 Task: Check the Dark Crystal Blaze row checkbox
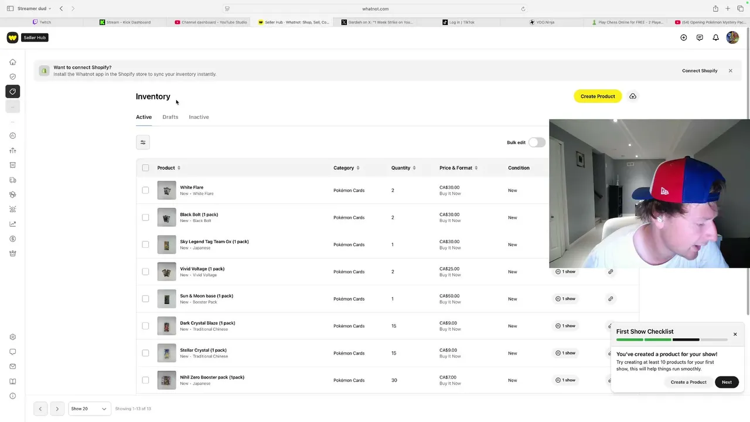pyautogui.click(x=145, y=326)
